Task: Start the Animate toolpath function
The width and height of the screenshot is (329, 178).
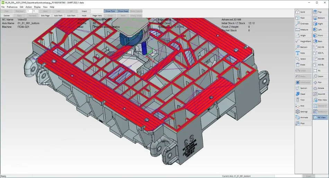Action: [x=303, y=118]
